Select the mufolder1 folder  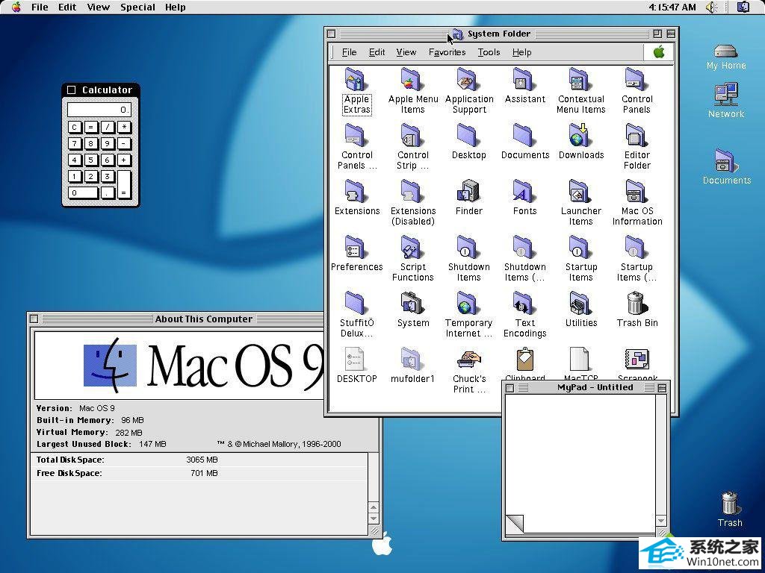point(412,360)
